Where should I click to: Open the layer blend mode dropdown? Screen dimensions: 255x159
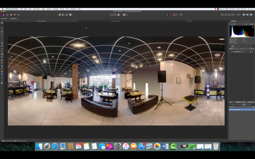click(x=245, y=49)
